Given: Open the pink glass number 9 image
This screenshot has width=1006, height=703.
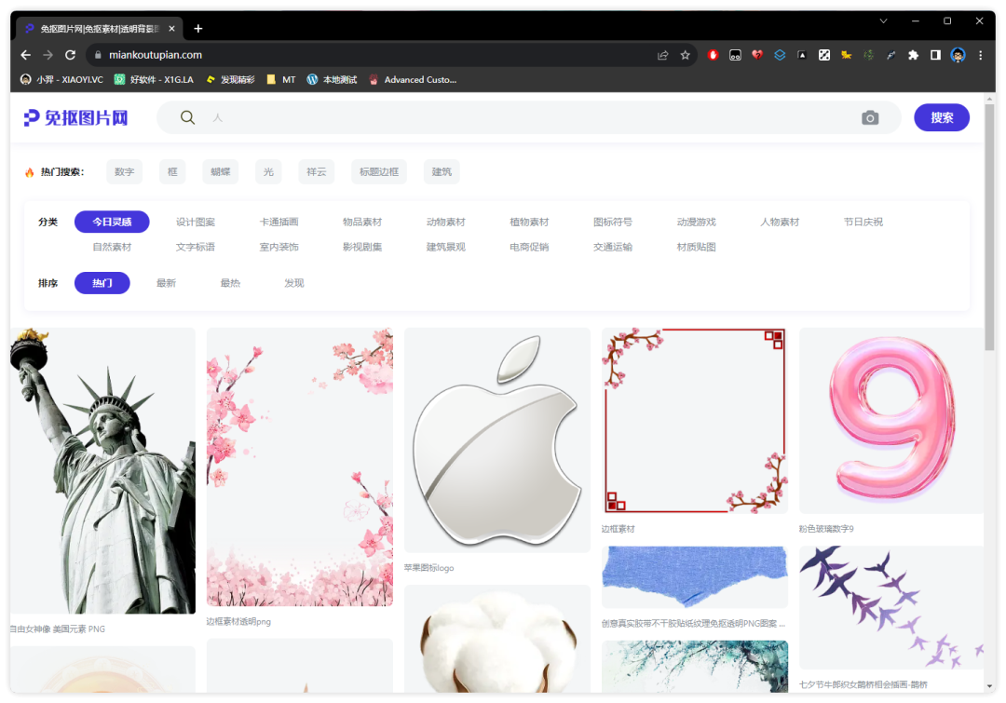Looking at the screenshot, I should [x=891, y=420].
